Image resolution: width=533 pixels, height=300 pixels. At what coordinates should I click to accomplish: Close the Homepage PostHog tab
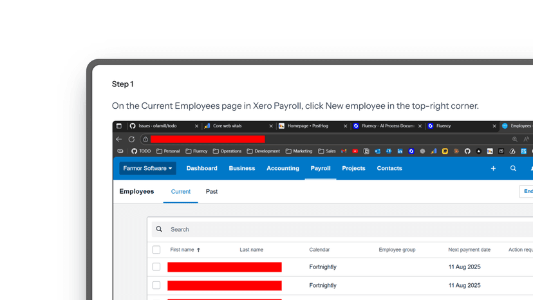click(346, 126)
